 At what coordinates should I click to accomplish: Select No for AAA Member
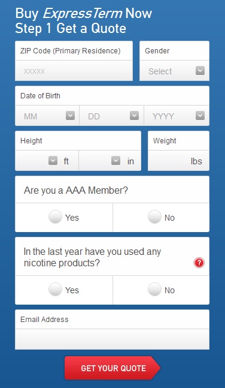(x=154, y=217)
